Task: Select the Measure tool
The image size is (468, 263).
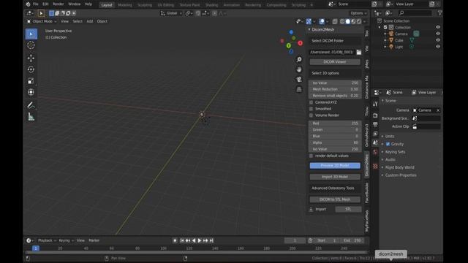Action: pos(31,117)
